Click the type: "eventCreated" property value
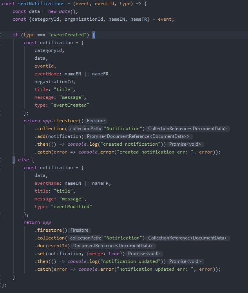The image size is (248, 293). [70, 105]
